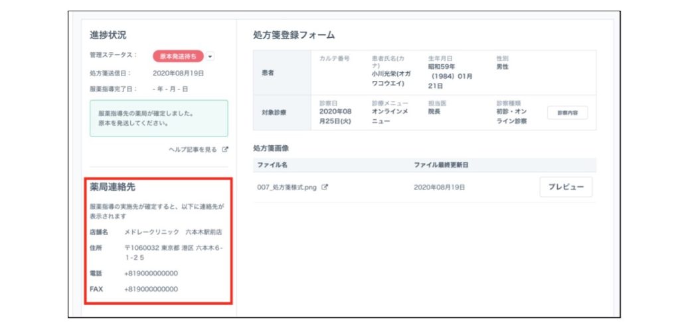
Task: Click external-link icon beside ヘルプ記事を見る
Action: click(225, 150)
